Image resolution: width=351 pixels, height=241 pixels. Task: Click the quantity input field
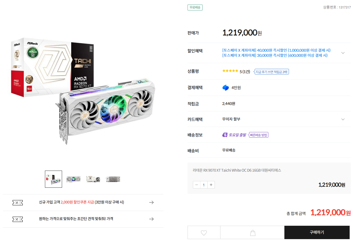[x=204, y=185]
